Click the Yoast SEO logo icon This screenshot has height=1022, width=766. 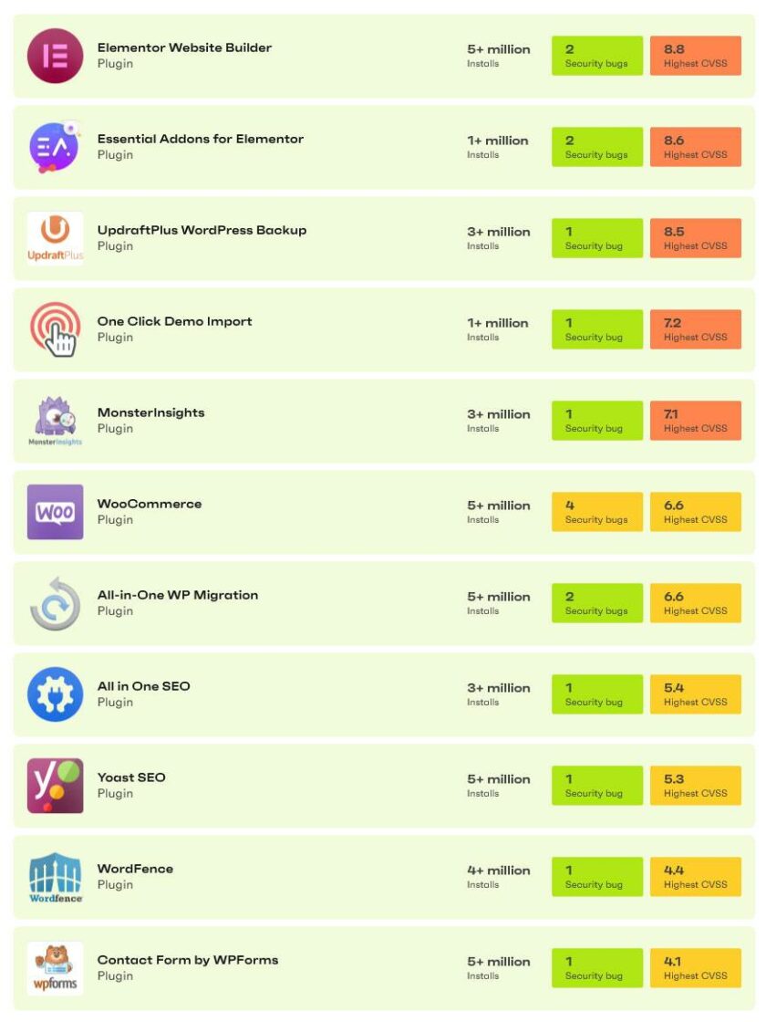pos(55,786)
